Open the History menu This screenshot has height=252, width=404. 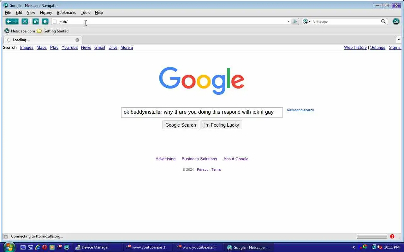click(46, 13)
